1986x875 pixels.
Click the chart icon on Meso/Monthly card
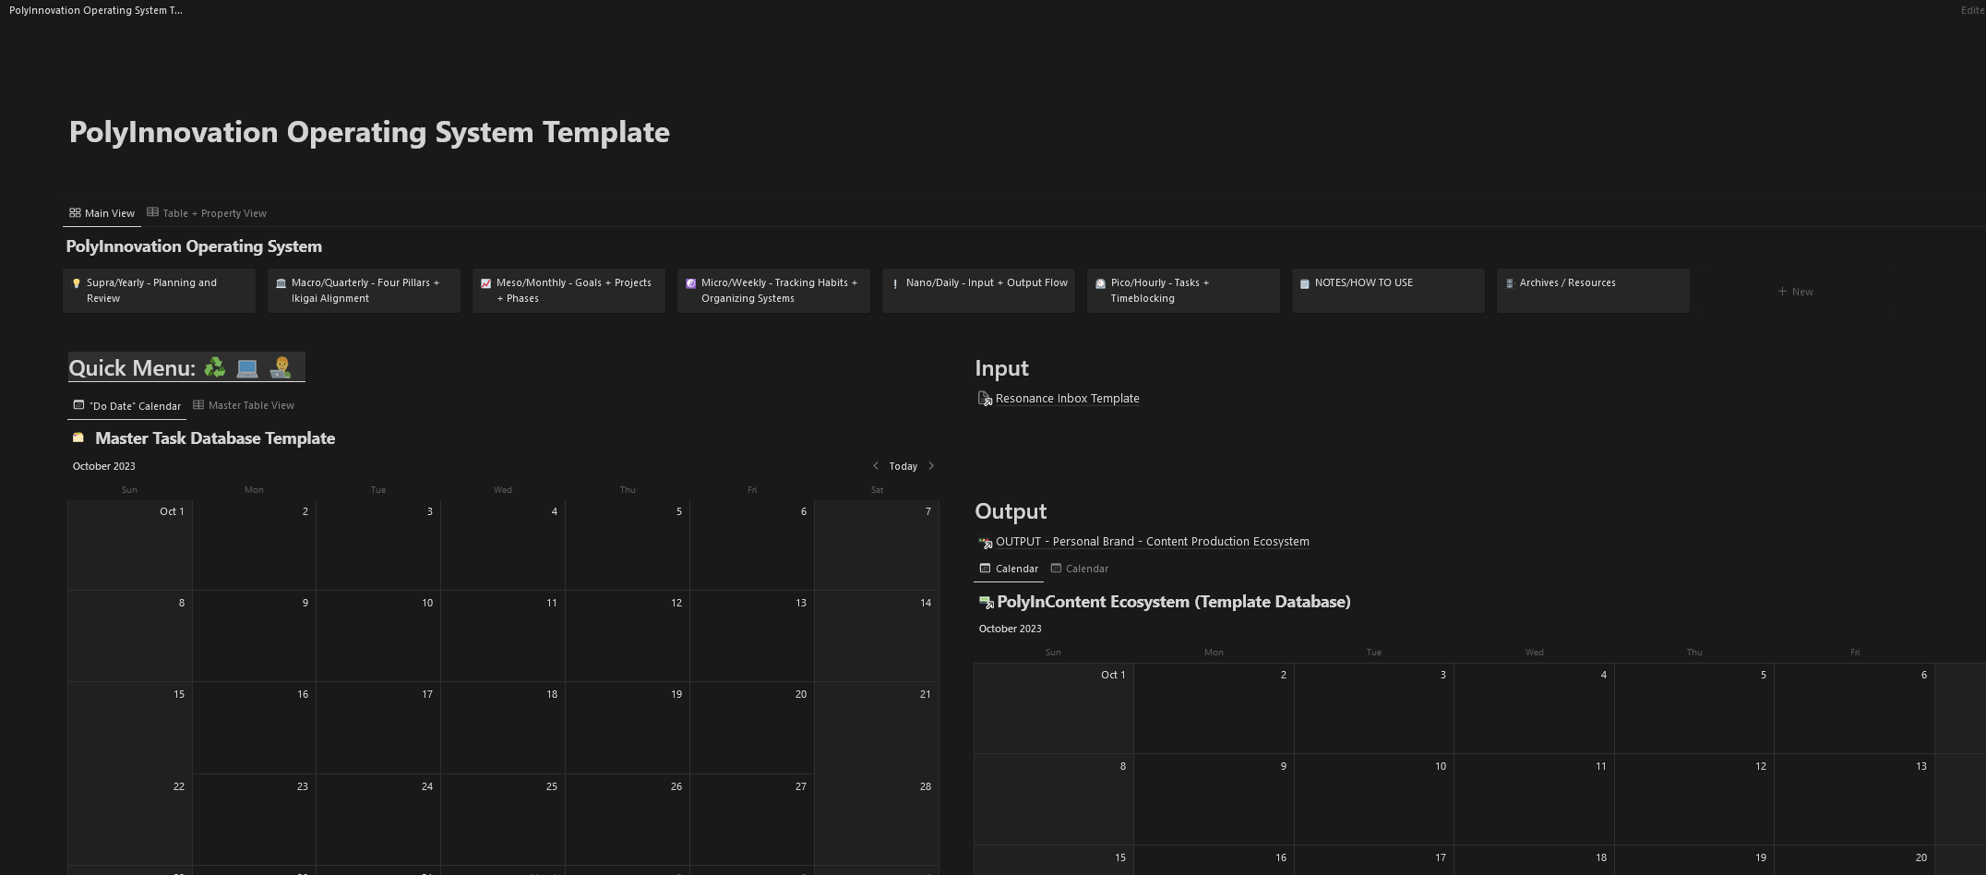pos(486,283)
